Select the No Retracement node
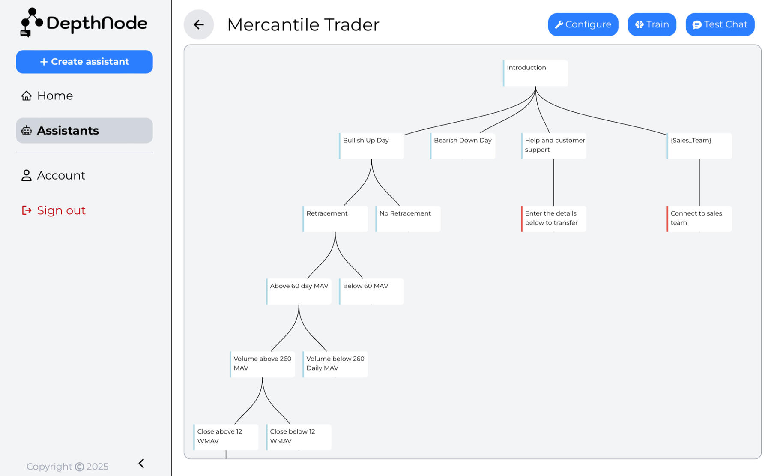The height and width of the screenshot is (476, 771). click(x=408, y=219)
